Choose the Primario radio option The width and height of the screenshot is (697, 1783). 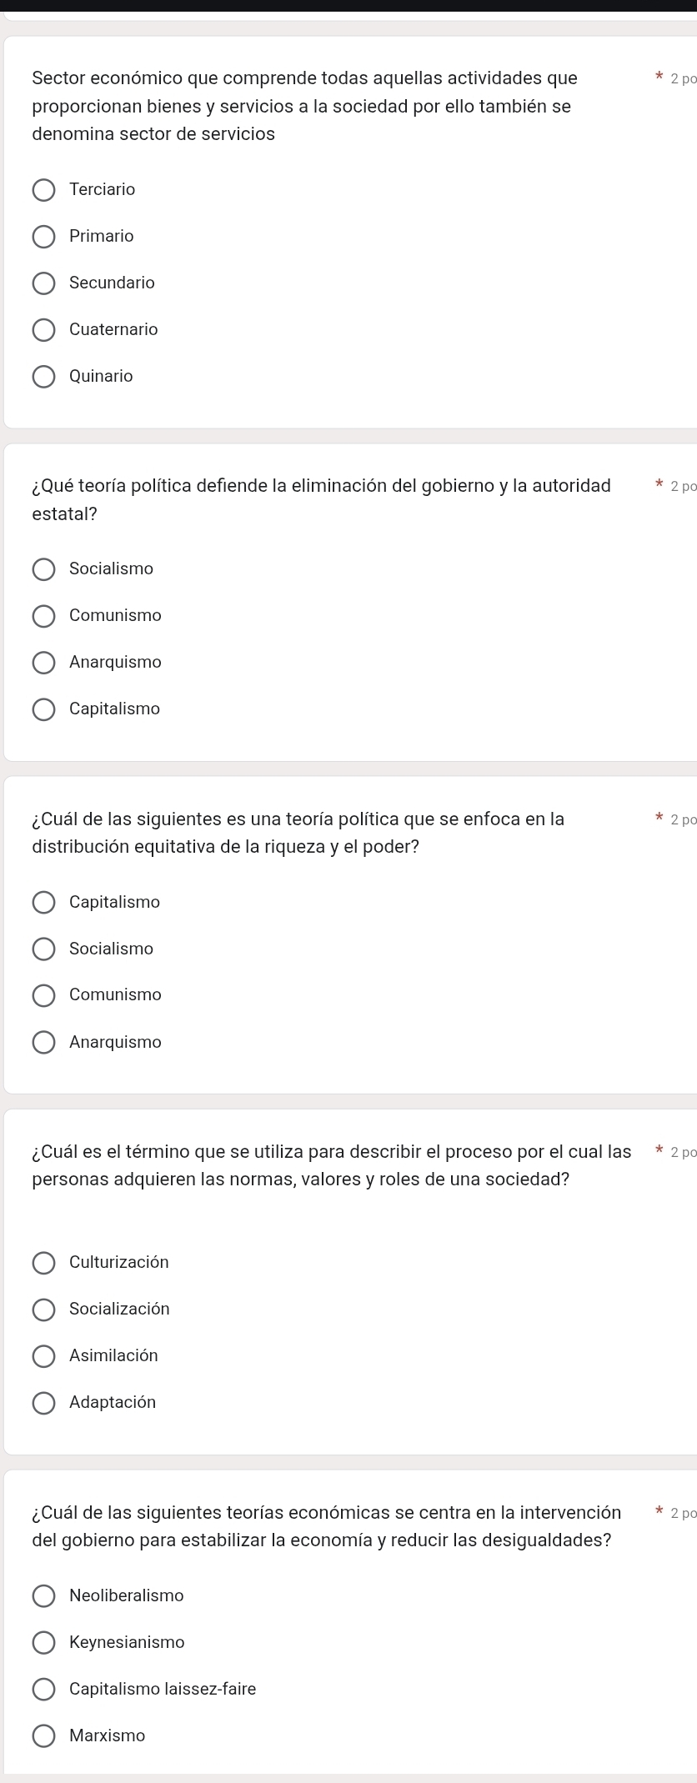44,237
